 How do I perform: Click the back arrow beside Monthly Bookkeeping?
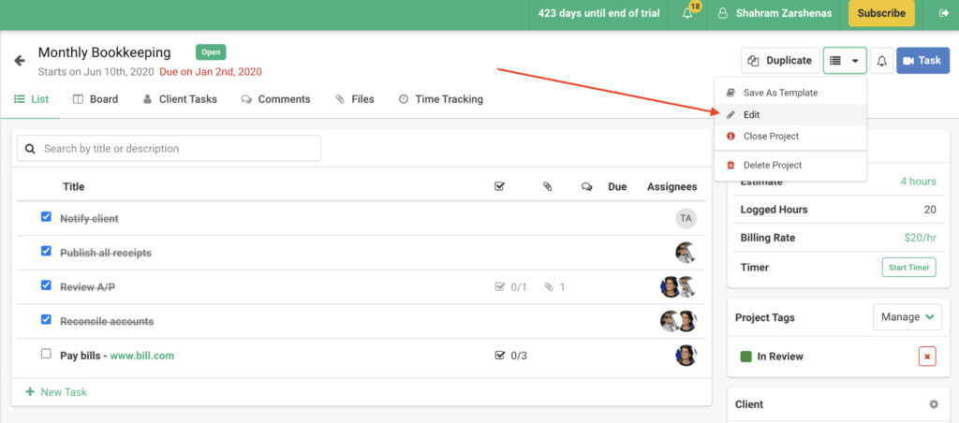(20, 61)
